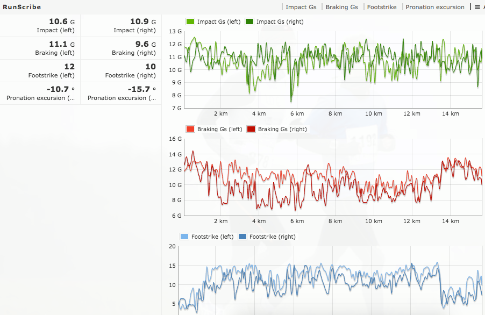Open the hamburger menu icon at top right
Image resolution: width=485 pixels, height=315 pixels.
tap(477, 7)
